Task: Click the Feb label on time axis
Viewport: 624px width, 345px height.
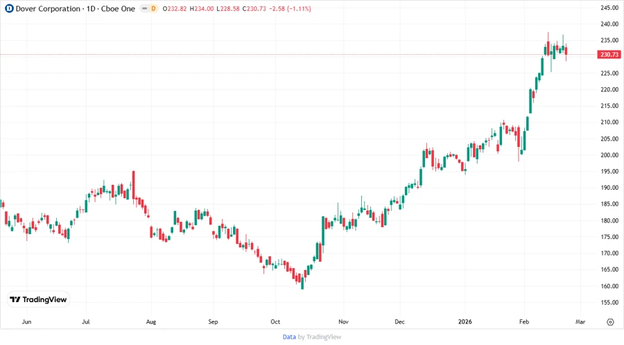Action: click(x=524, y=321)
